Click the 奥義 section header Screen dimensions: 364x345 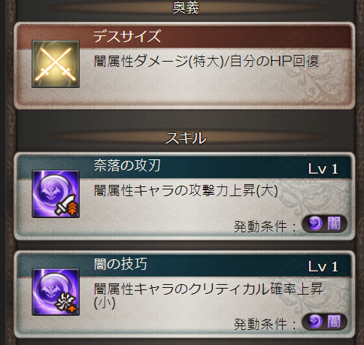tap(186, 8)
